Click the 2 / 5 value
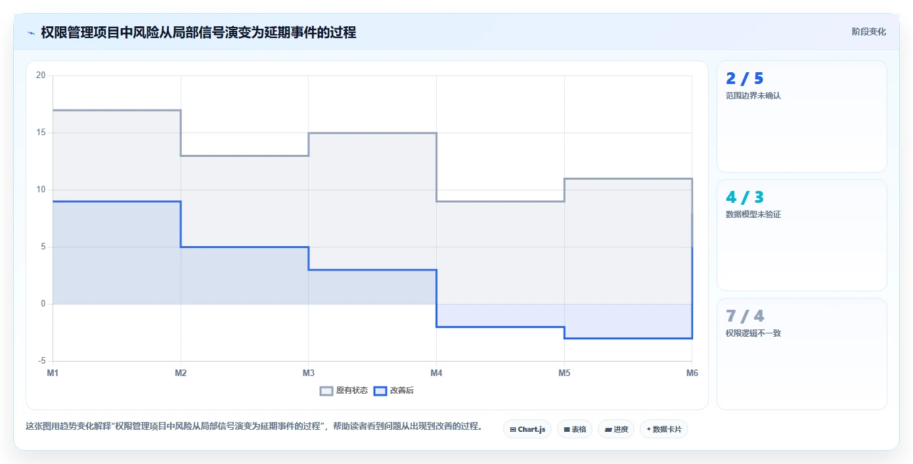Viewport: 913px width, 464px height. coord(744,79)
